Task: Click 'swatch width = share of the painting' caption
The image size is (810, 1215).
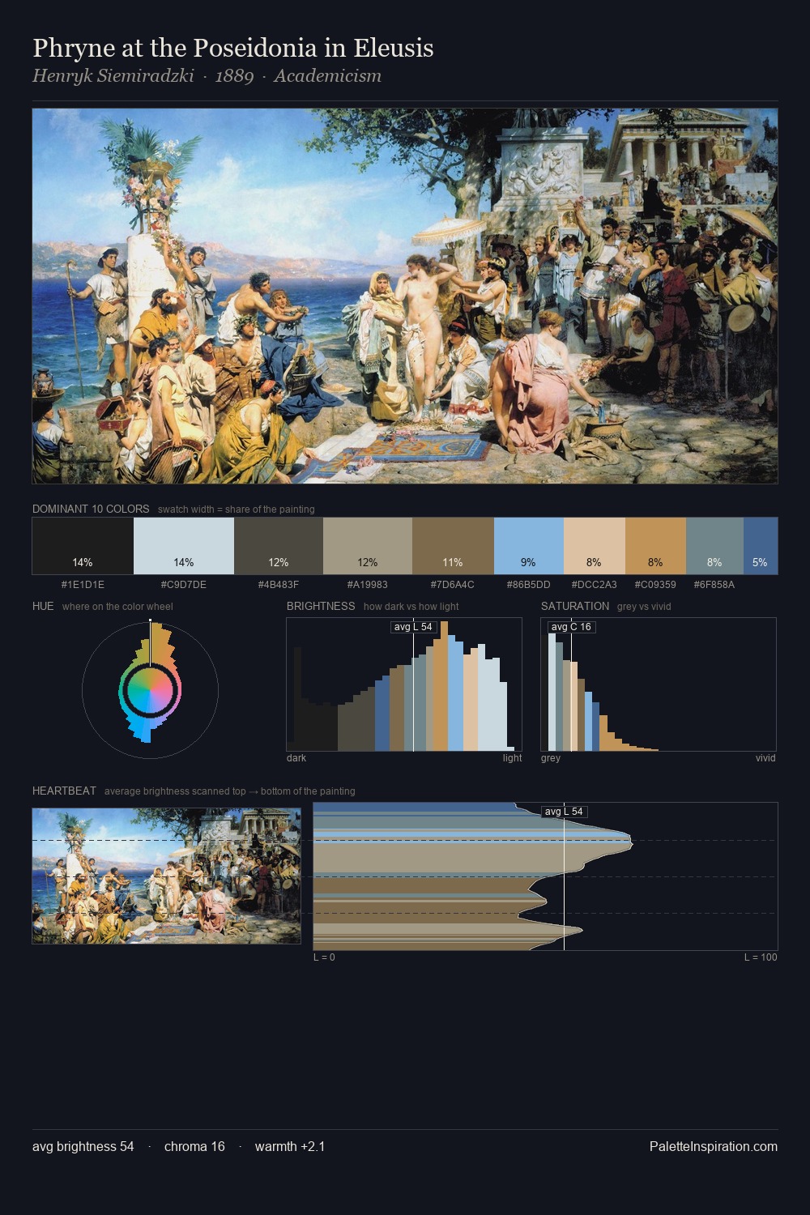Action: (x=237, y=509)
